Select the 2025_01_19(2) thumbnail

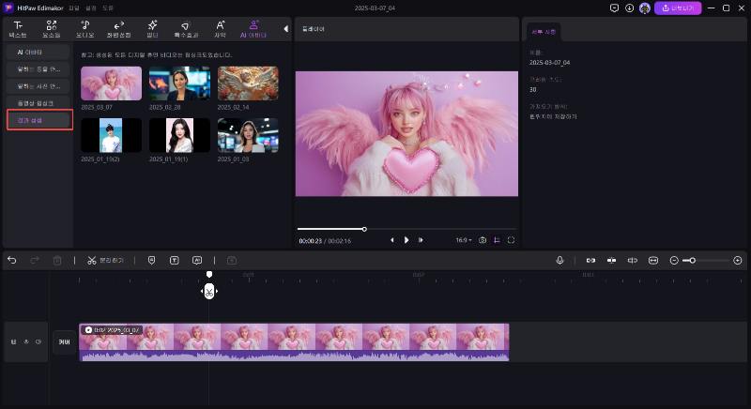(x=111, y=135)
